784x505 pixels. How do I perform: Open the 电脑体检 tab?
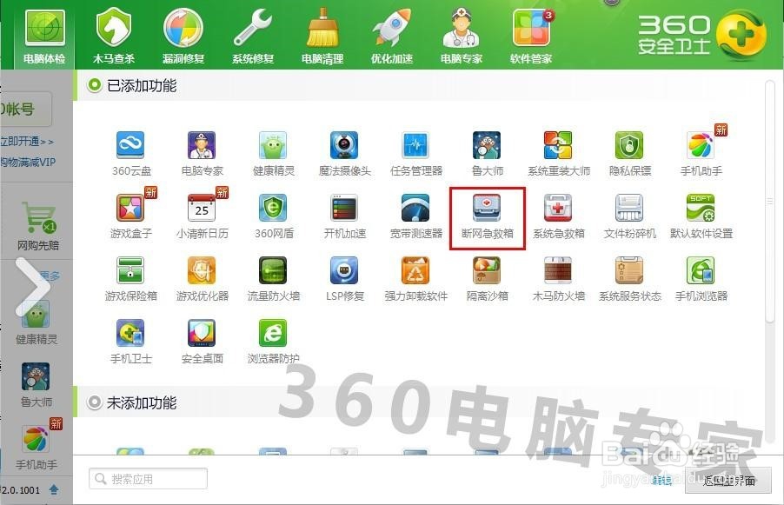tap(44, 37)
